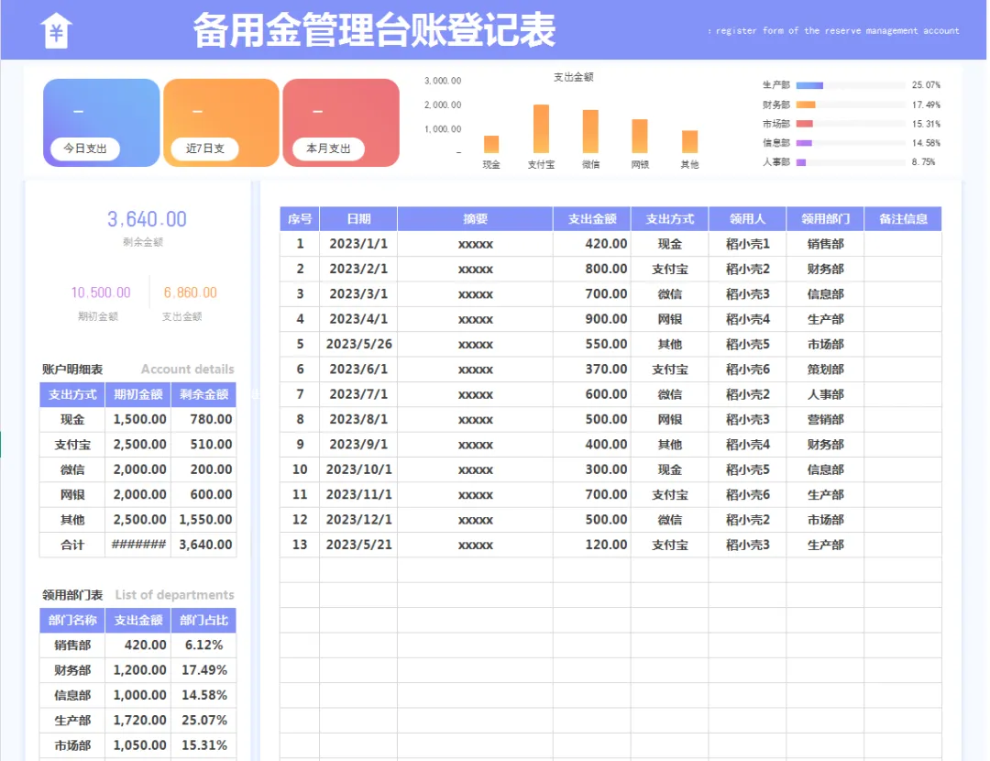Select amount cell 900.00 in row 4

(591, 319)
